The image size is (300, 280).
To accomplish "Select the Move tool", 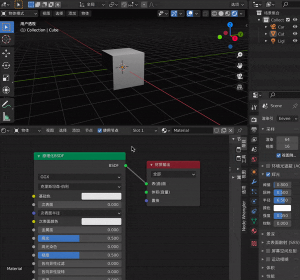I will point(6,53).
